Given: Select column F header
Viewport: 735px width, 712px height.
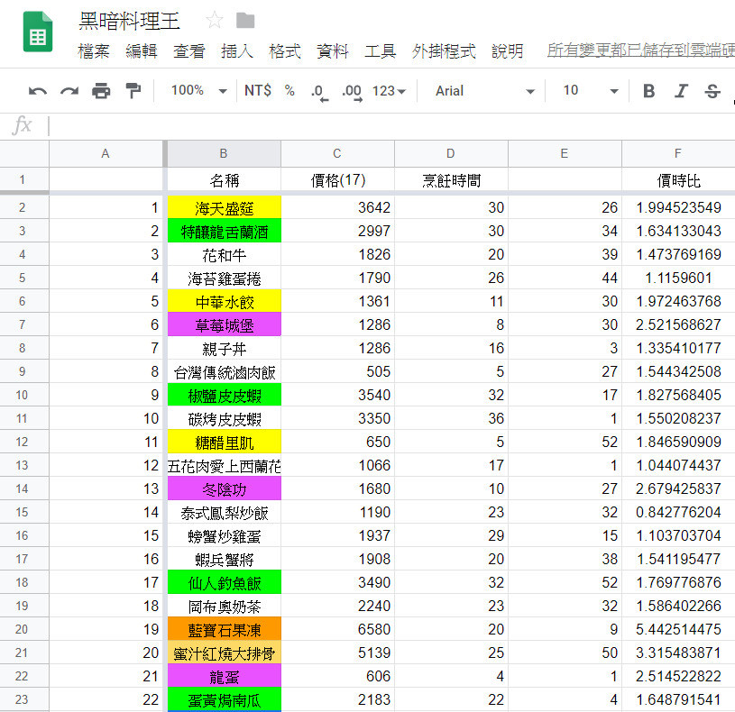Looking at the screenshot, I should click(x=678, y=153).
